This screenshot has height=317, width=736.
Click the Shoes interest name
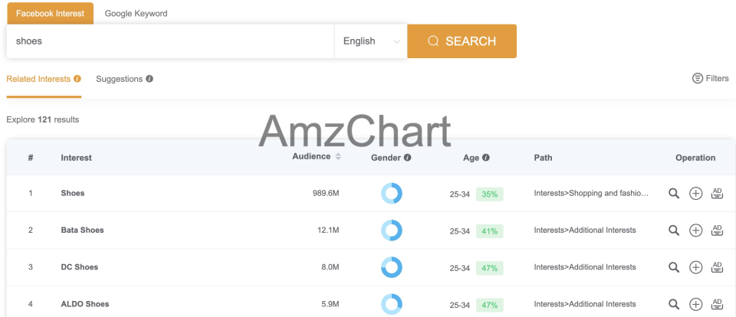pyautogui.click(x=73, y=193)
